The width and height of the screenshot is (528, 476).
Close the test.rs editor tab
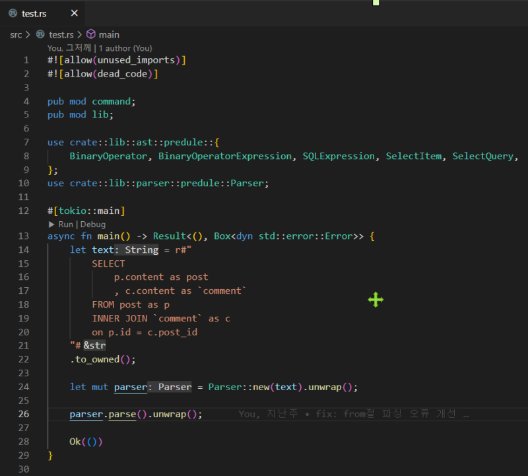(74, 13)
